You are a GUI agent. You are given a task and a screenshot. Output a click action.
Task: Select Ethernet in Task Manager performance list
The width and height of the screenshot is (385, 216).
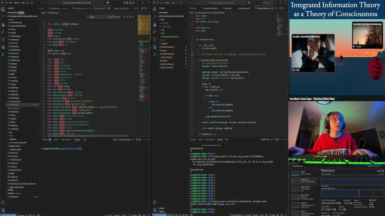[303, 197]
